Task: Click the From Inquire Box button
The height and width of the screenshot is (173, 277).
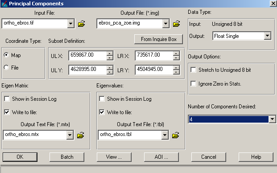Action: click(159, 39)
